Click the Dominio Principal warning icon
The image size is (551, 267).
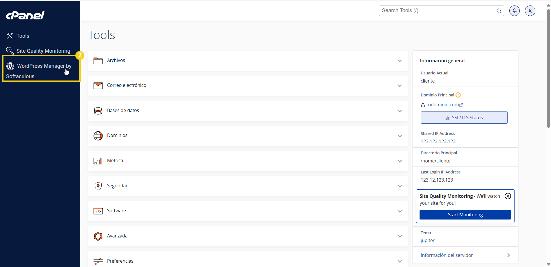(x=458, y=95)
